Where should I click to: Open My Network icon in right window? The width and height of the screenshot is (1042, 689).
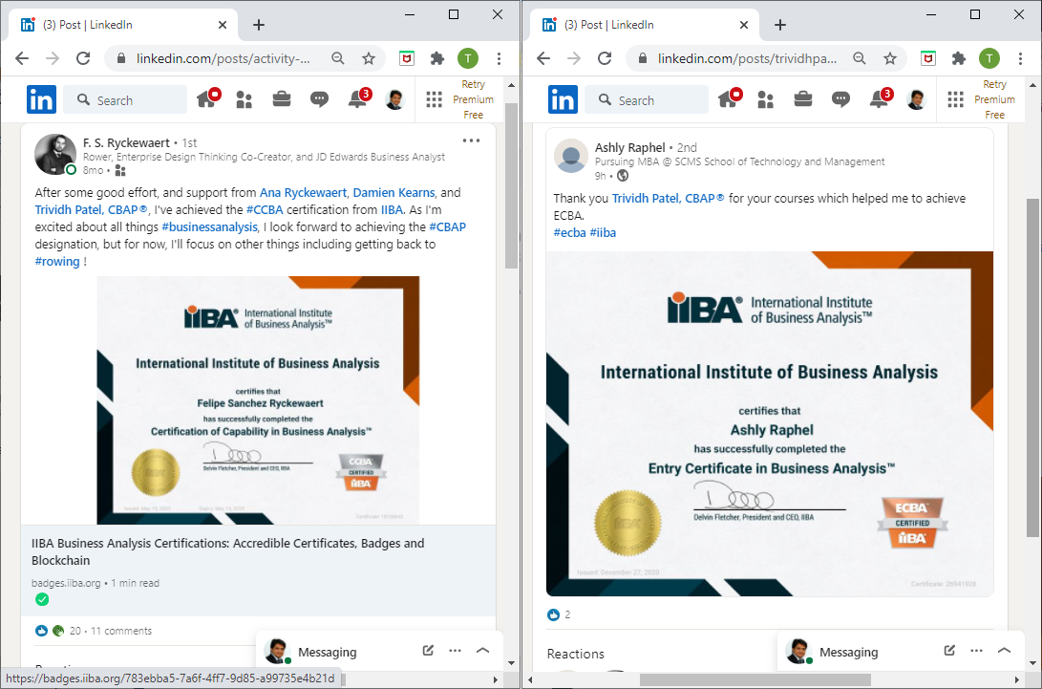(766, 99)
